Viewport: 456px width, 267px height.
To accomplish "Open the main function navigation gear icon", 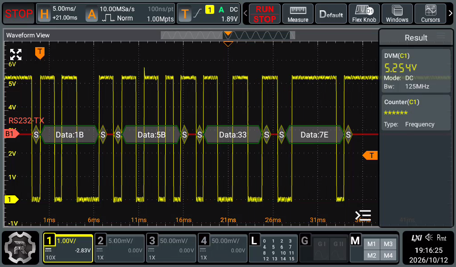I will 20,248.
